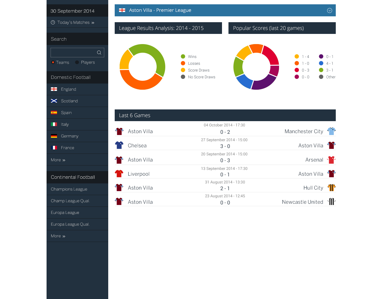Click the England flag in the blue header
This screenshot has width=370, height=299.
(122, 10)
